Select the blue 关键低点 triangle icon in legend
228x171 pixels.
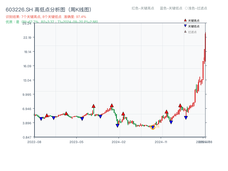pyautogui.click(x=186, y=26)
